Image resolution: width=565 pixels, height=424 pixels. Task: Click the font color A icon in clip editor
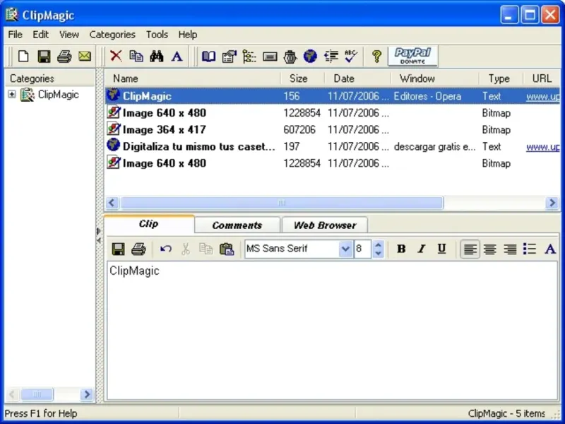(550, 249)
